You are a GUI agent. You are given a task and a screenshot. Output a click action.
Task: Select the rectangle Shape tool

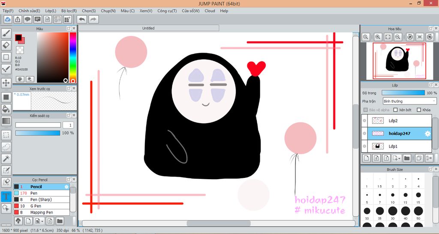point(6,57)
